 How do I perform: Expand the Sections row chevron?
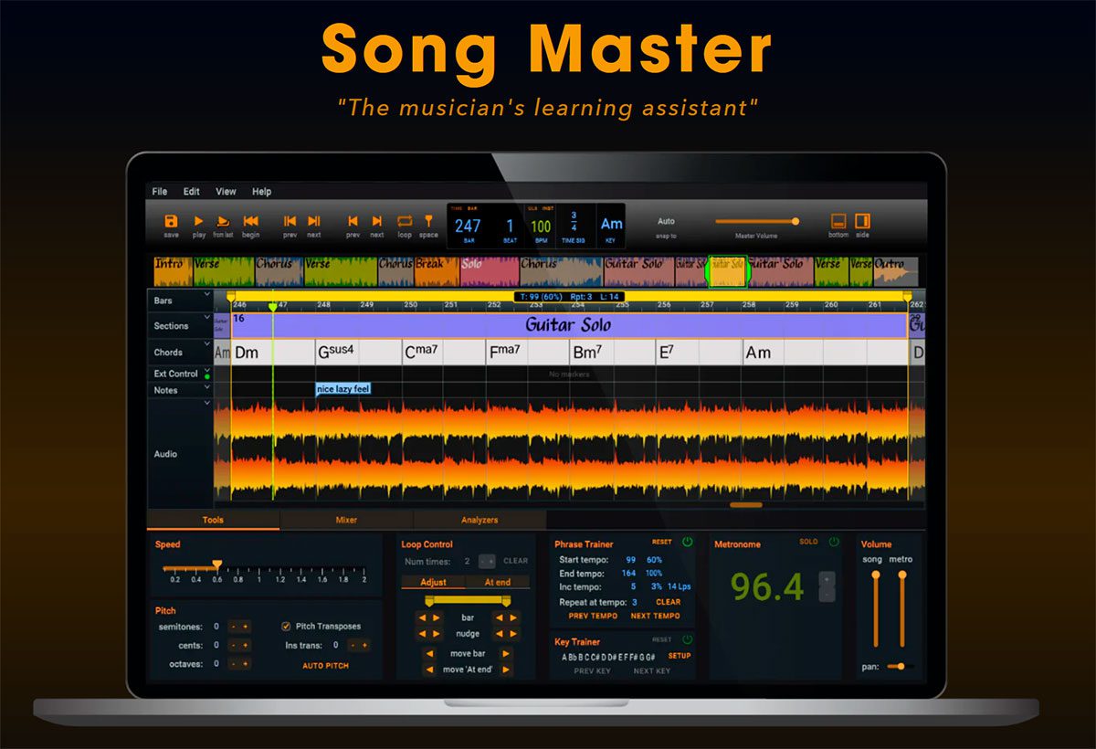pos(207,319)
